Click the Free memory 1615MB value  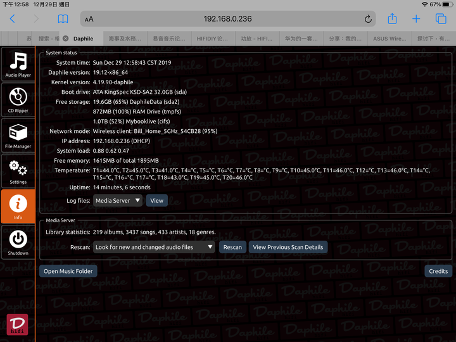click(125, 160)
